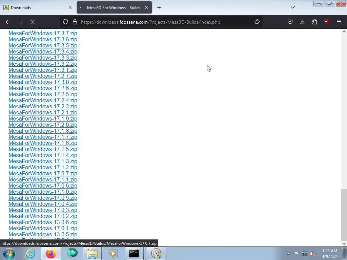Save page to Pocket
Screen dimensions: 347x260
pyautogui.click(x=290, y=22)
